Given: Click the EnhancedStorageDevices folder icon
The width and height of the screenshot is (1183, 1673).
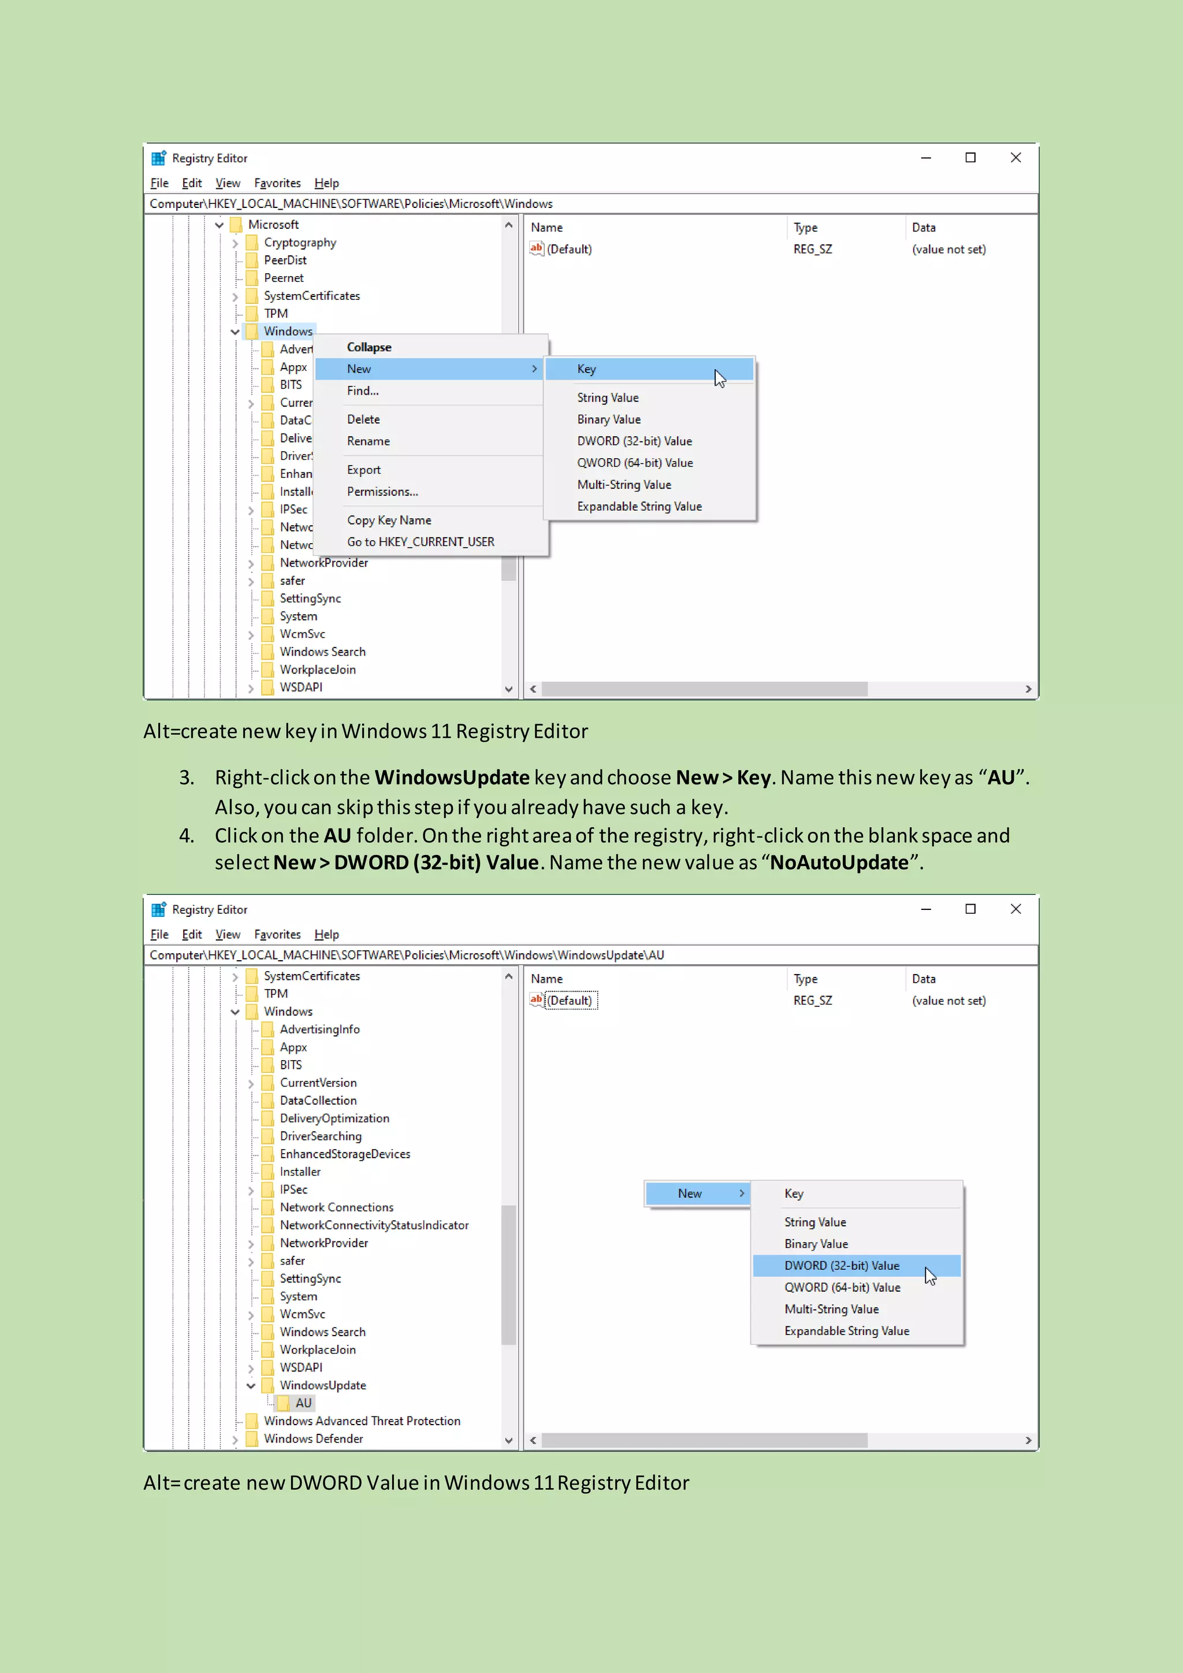Looking at the screenshot, I should (268, 1154).
